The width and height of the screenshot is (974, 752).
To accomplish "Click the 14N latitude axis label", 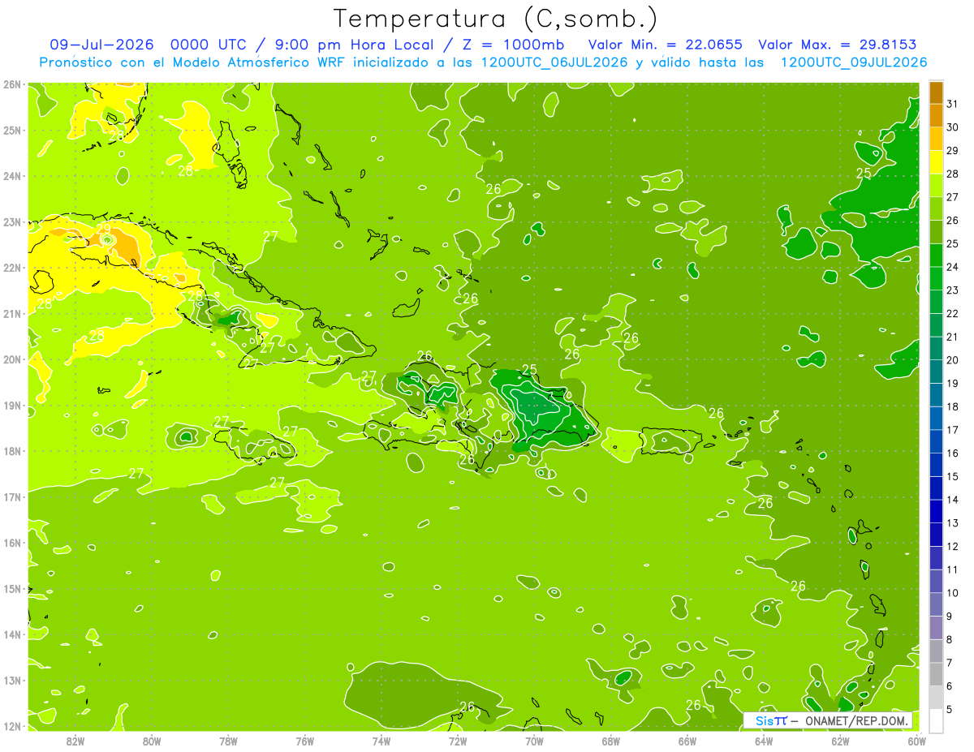I will point(11,634).
